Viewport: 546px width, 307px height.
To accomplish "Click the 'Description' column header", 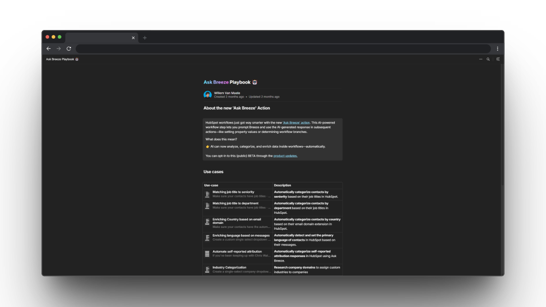I will pos(283,185).
